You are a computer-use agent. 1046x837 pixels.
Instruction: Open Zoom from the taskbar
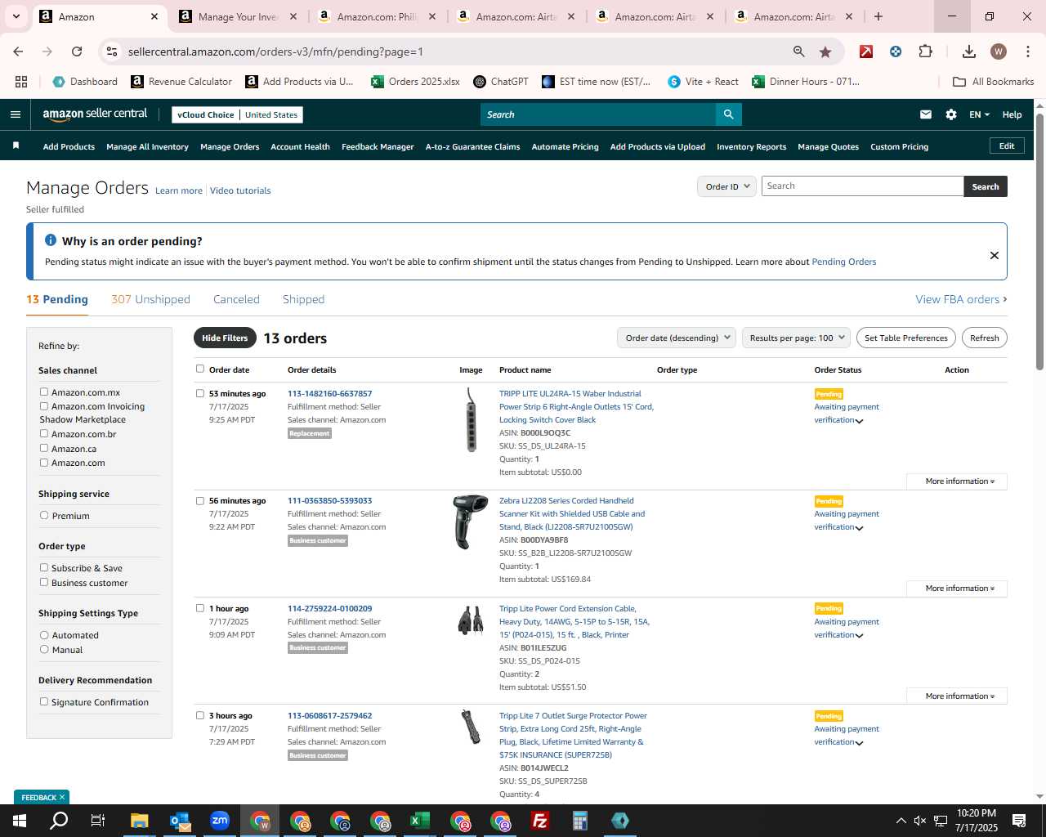220,821
